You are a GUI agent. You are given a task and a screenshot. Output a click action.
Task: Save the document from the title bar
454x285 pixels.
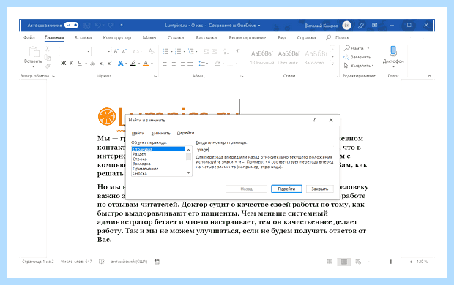point(87,26)
